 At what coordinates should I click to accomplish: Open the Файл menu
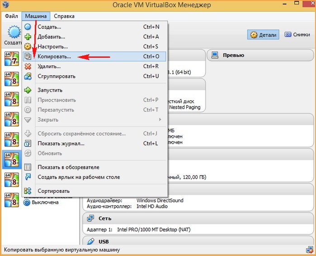click(x=11, y=16)
